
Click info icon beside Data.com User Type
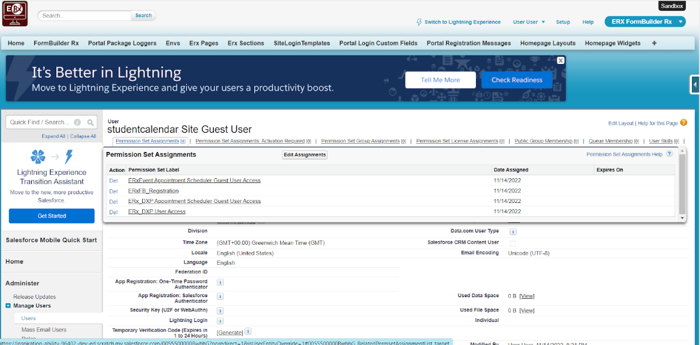coord(513,232)
